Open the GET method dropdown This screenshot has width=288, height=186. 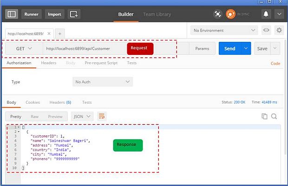pos(24,48)
